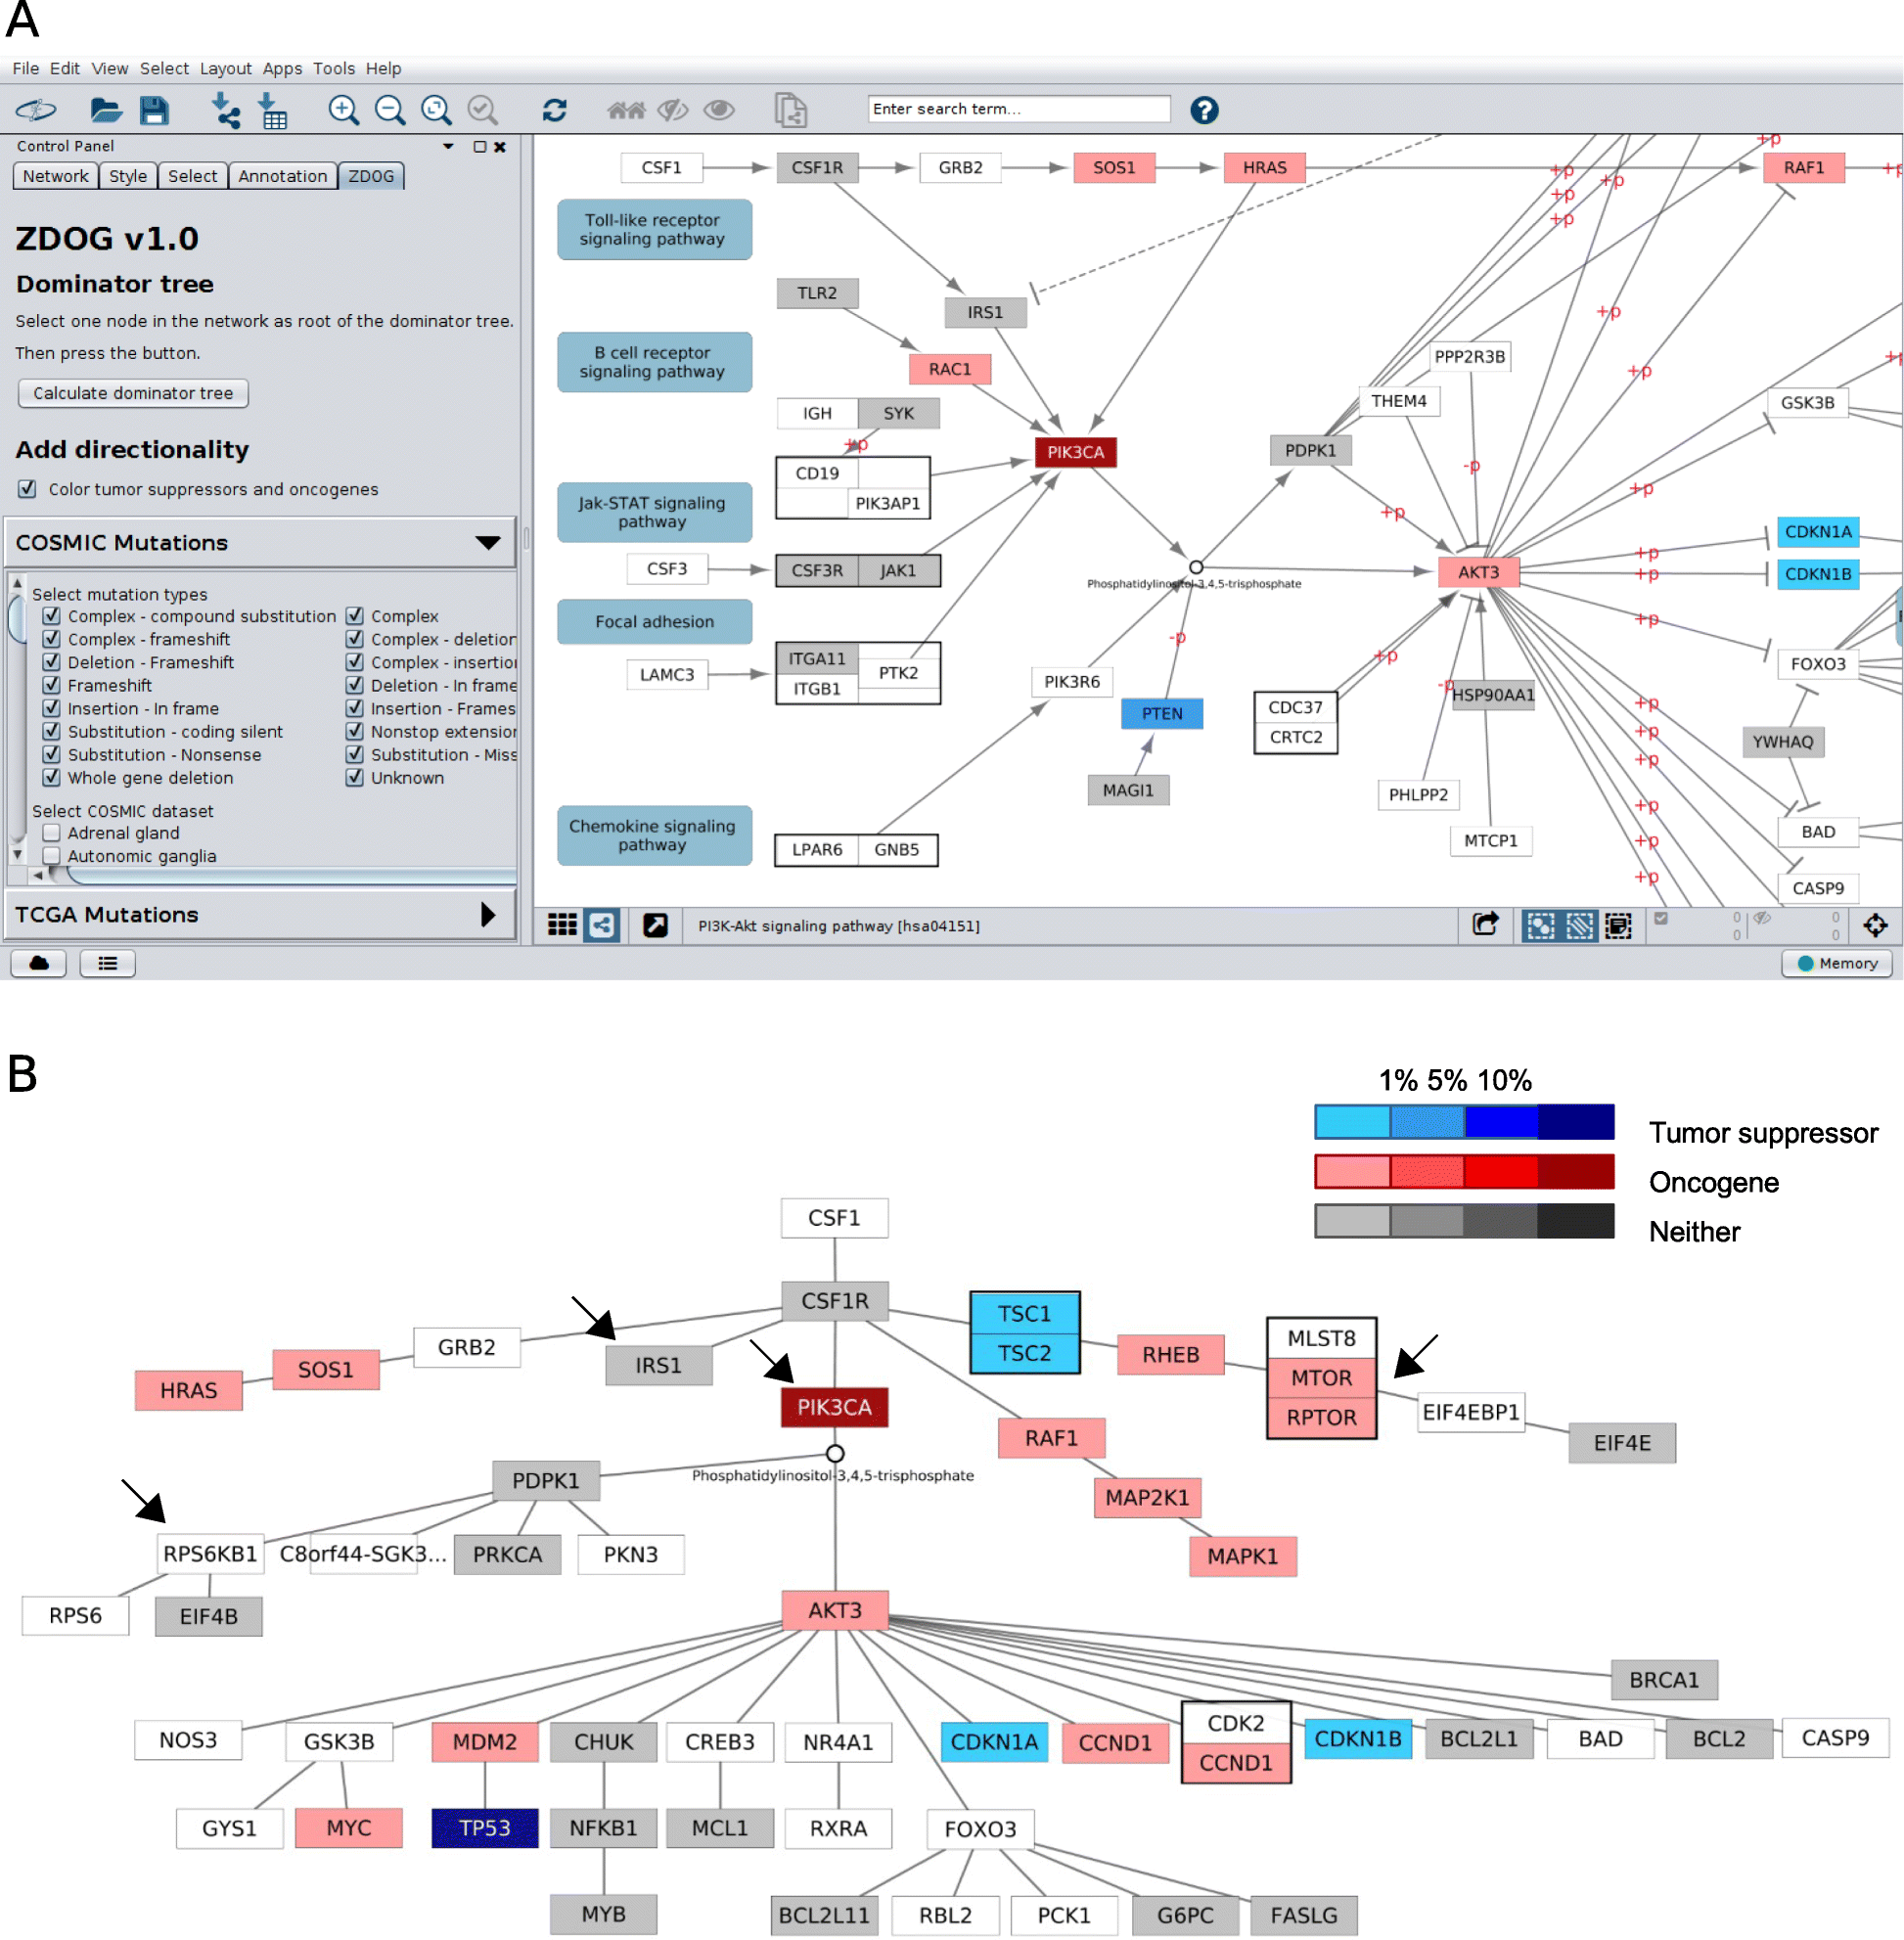The image size is (1904, 1940).
Task: Save the session with the floppy disk icon
Action: click(154, 110)
